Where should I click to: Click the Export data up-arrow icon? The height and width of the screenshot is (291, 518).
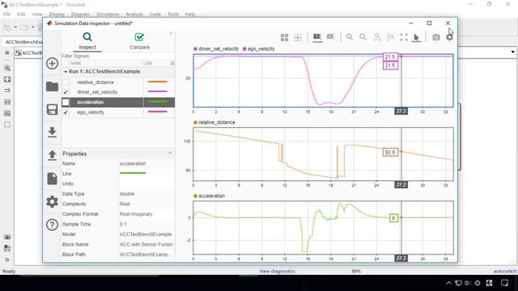[52, 155]
